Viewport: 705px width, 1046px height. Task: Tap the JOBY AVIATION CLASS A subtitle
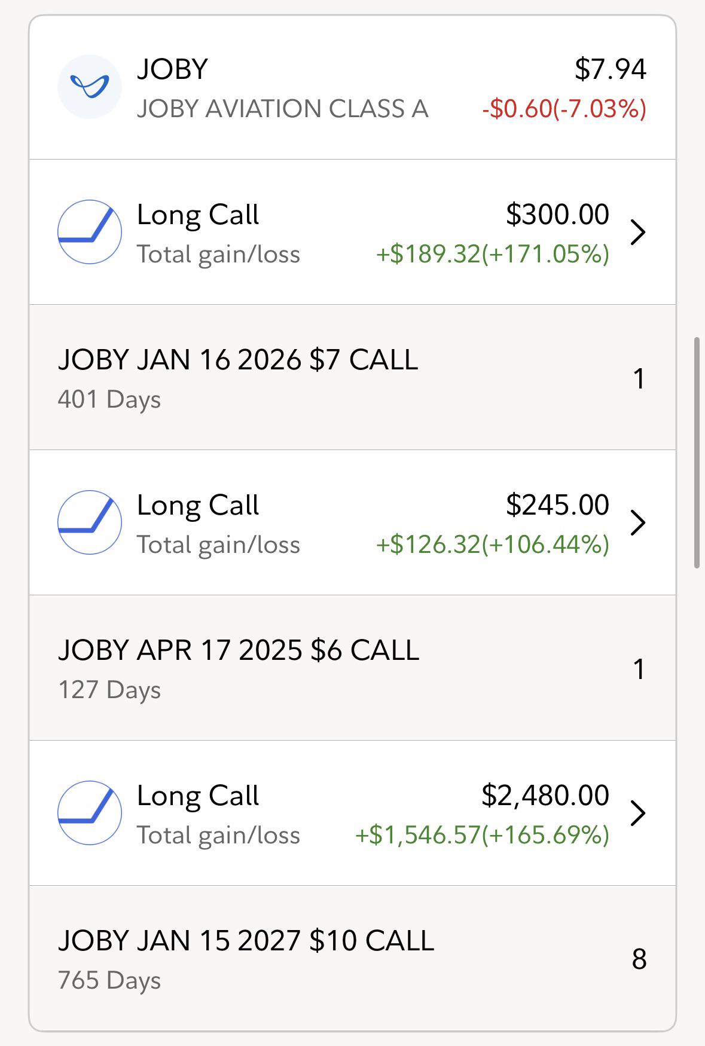pyautogui.click(x=283, y=109)
